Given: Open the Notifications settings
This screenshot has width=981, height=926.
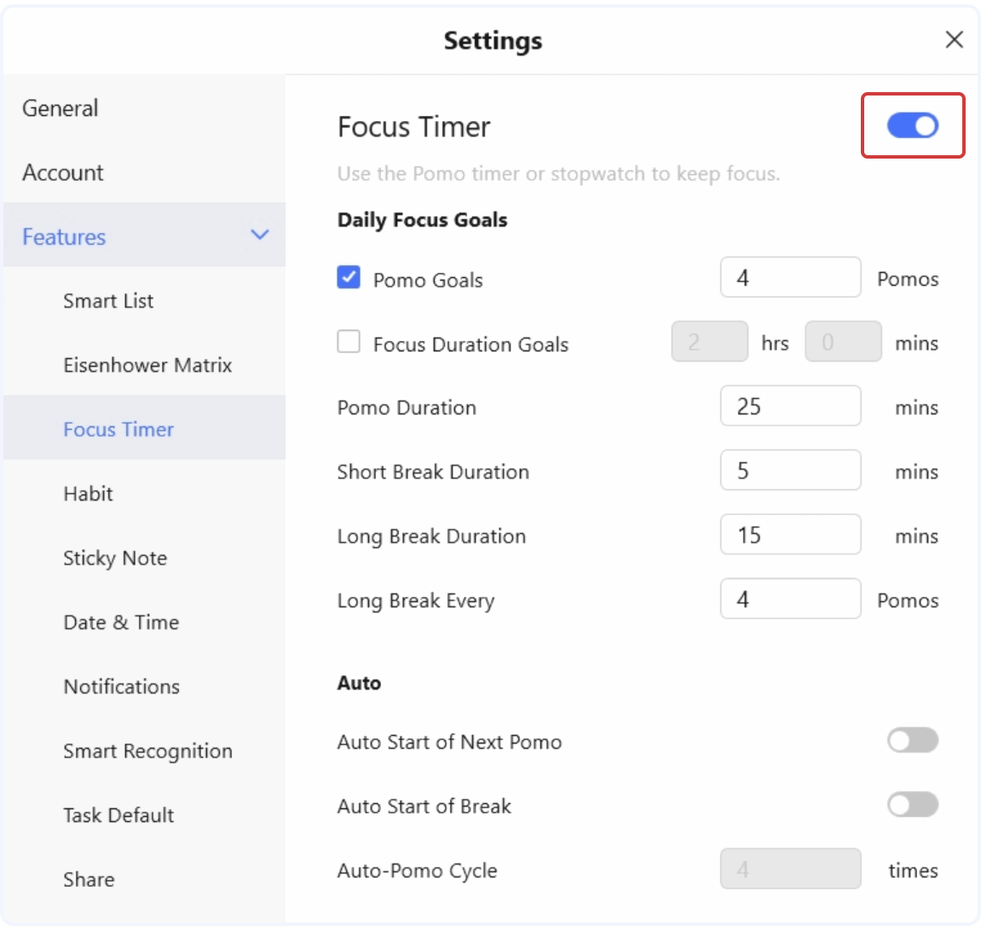Looking at the screenshot, I should coord(121,686).
